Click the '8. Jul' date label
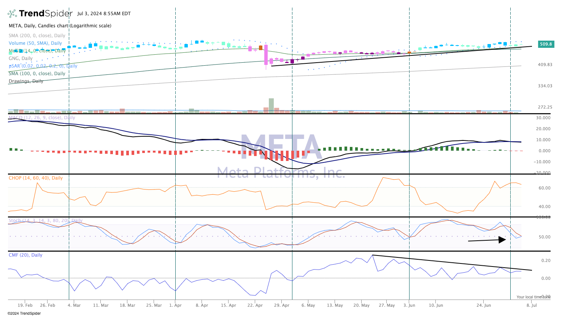Viewport: 562px width, 317px height. coord(532,305)
